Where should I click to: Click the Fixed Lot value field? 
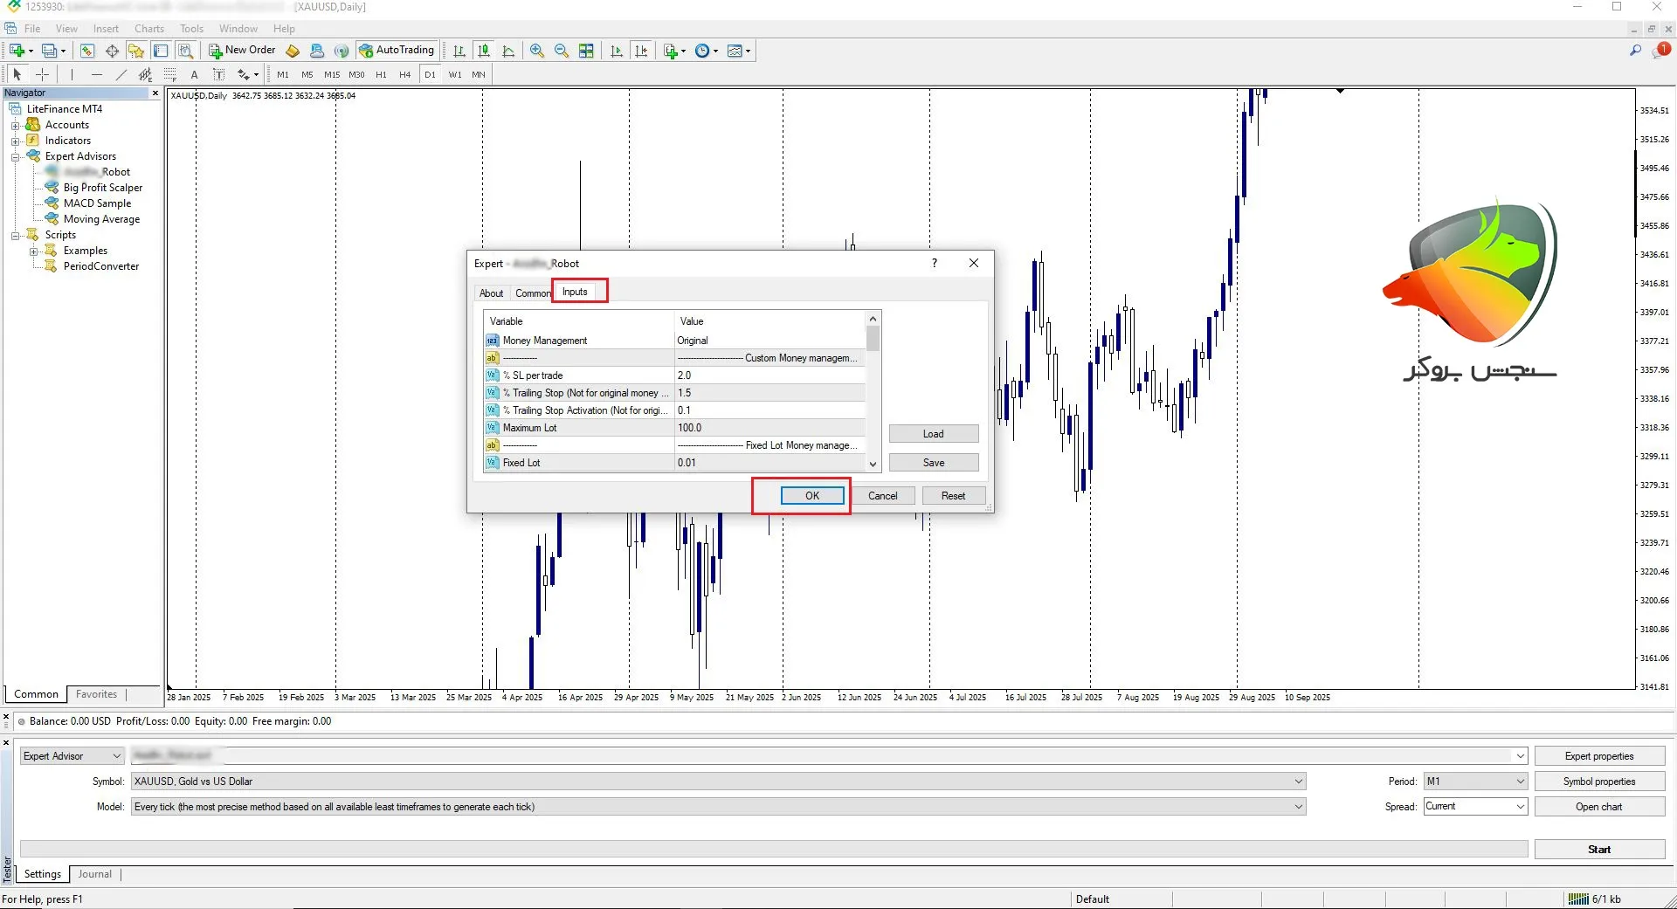point(769,463)
